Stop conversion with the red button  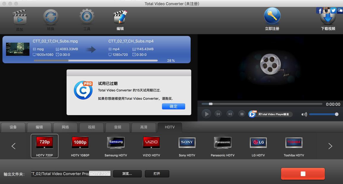303,174
